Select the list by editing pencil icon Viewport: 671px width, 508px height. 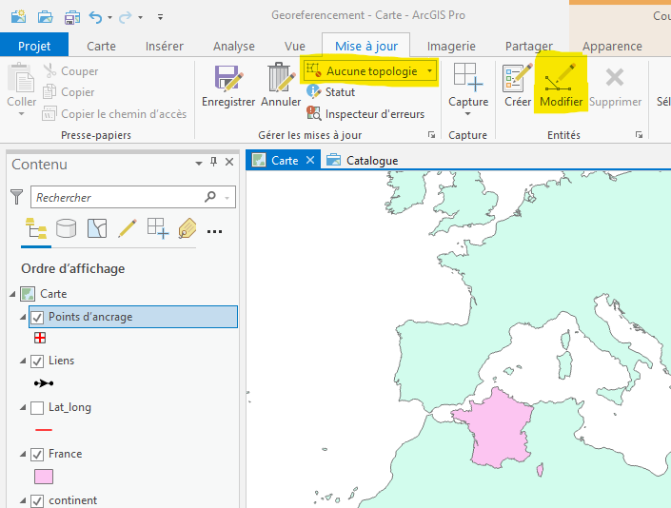click(127, 228)
